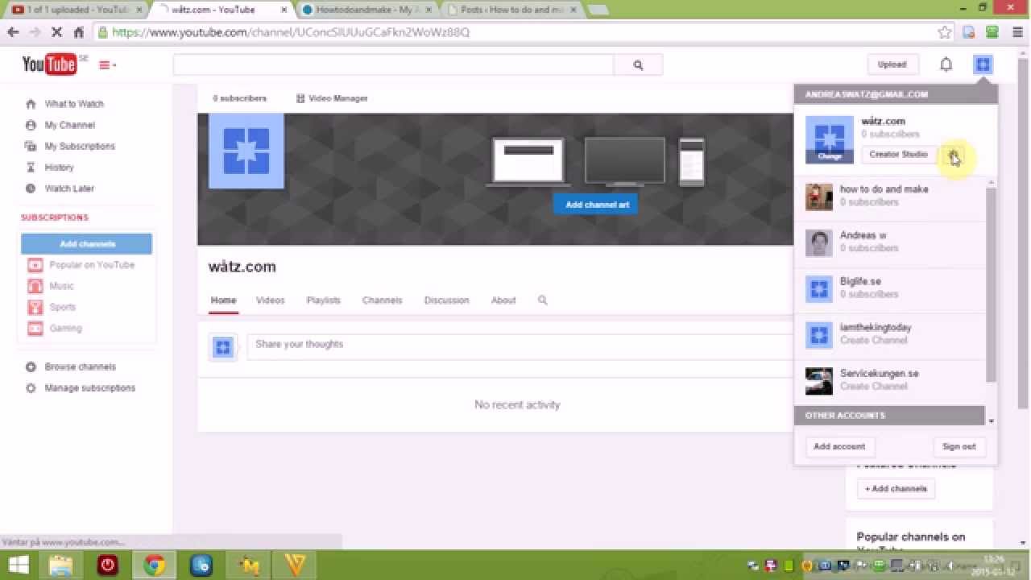Screen dimensions: 1031x580
Task: Select the Videos tab
Action: [x=270, y=300]
